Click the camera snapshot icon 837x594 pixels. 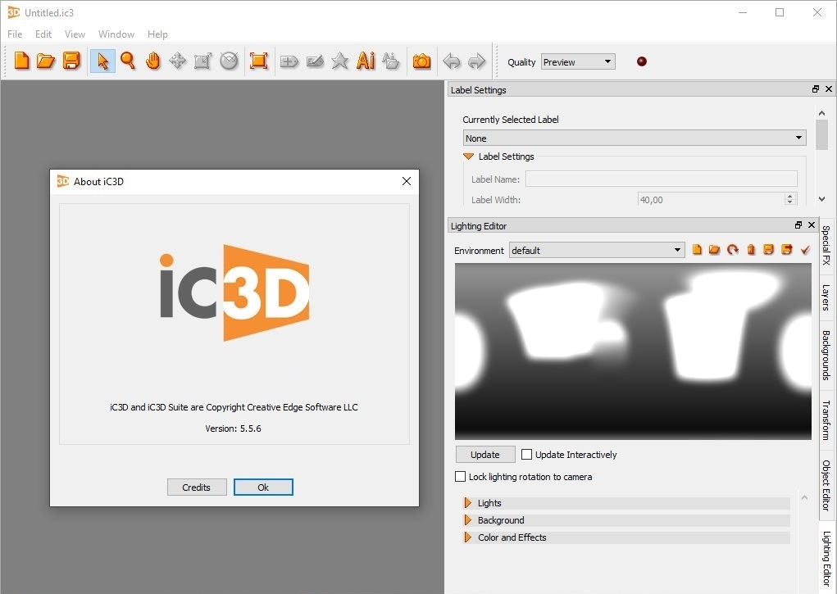421,61
